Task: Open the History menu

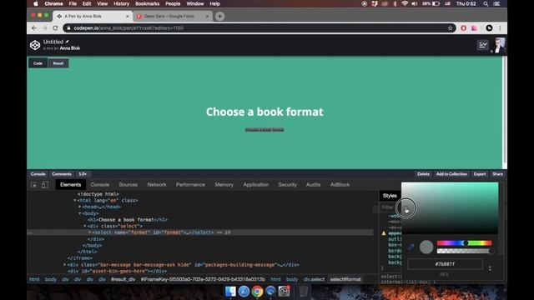Action: coord(121,3)
